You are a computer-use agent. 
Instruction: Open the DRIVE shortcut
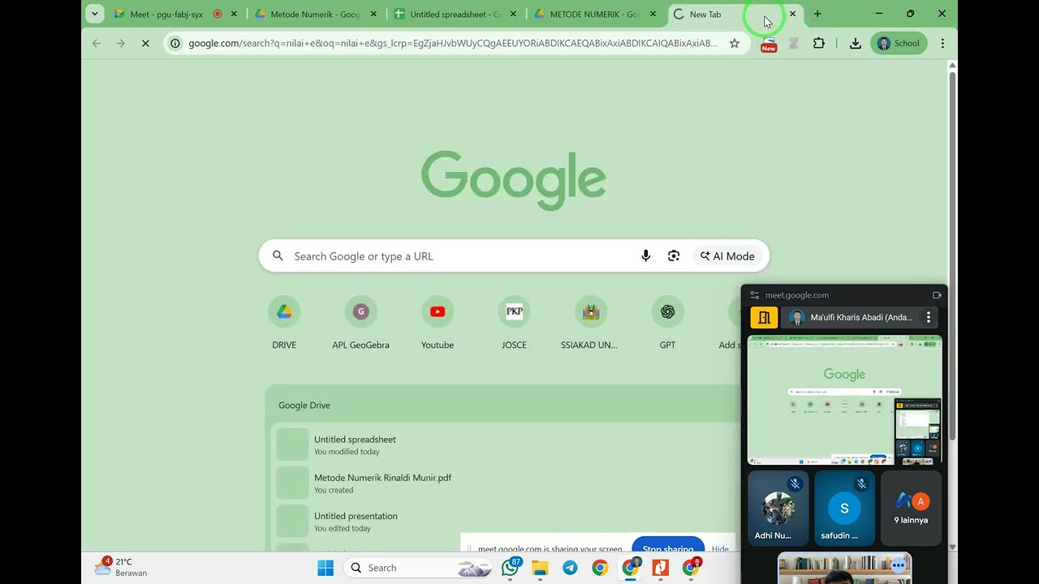coord(284,323)
